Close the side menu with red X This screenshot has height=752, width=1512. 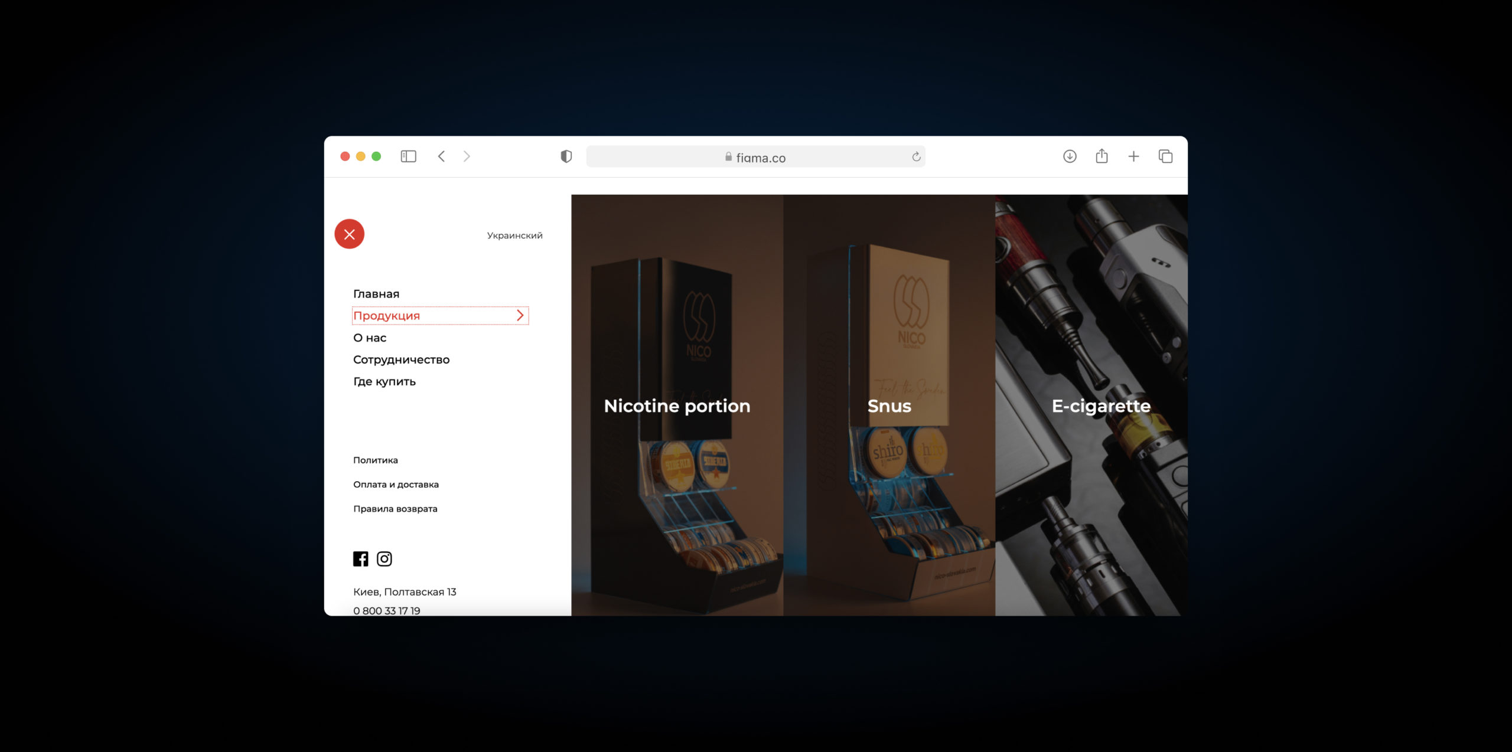pyautogui.click(x=349, y=234)
